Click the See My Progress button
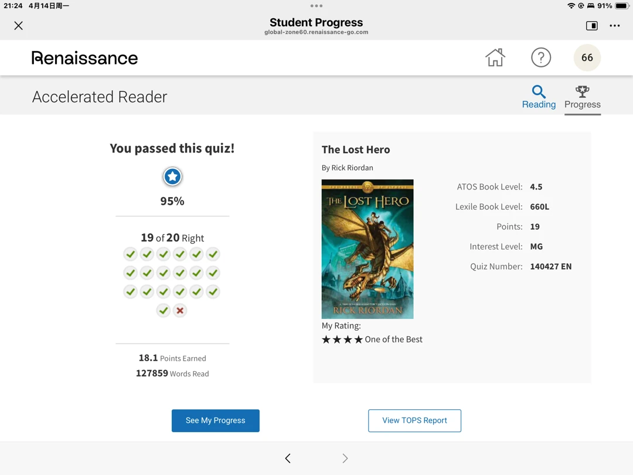This screenshot has width=633, height=475. click(216, 420)
